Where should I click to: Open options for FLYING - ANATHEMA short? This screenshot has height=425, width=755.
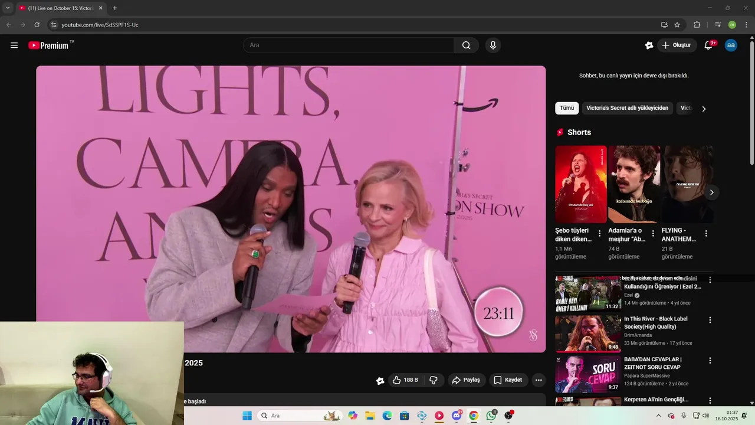pos(706,234)
